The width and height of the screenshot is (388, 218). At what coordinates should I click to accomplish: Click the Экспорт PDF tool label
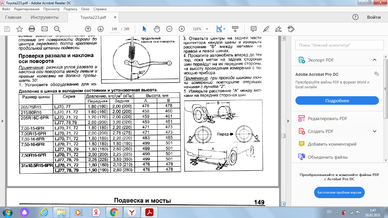(321, 60)
